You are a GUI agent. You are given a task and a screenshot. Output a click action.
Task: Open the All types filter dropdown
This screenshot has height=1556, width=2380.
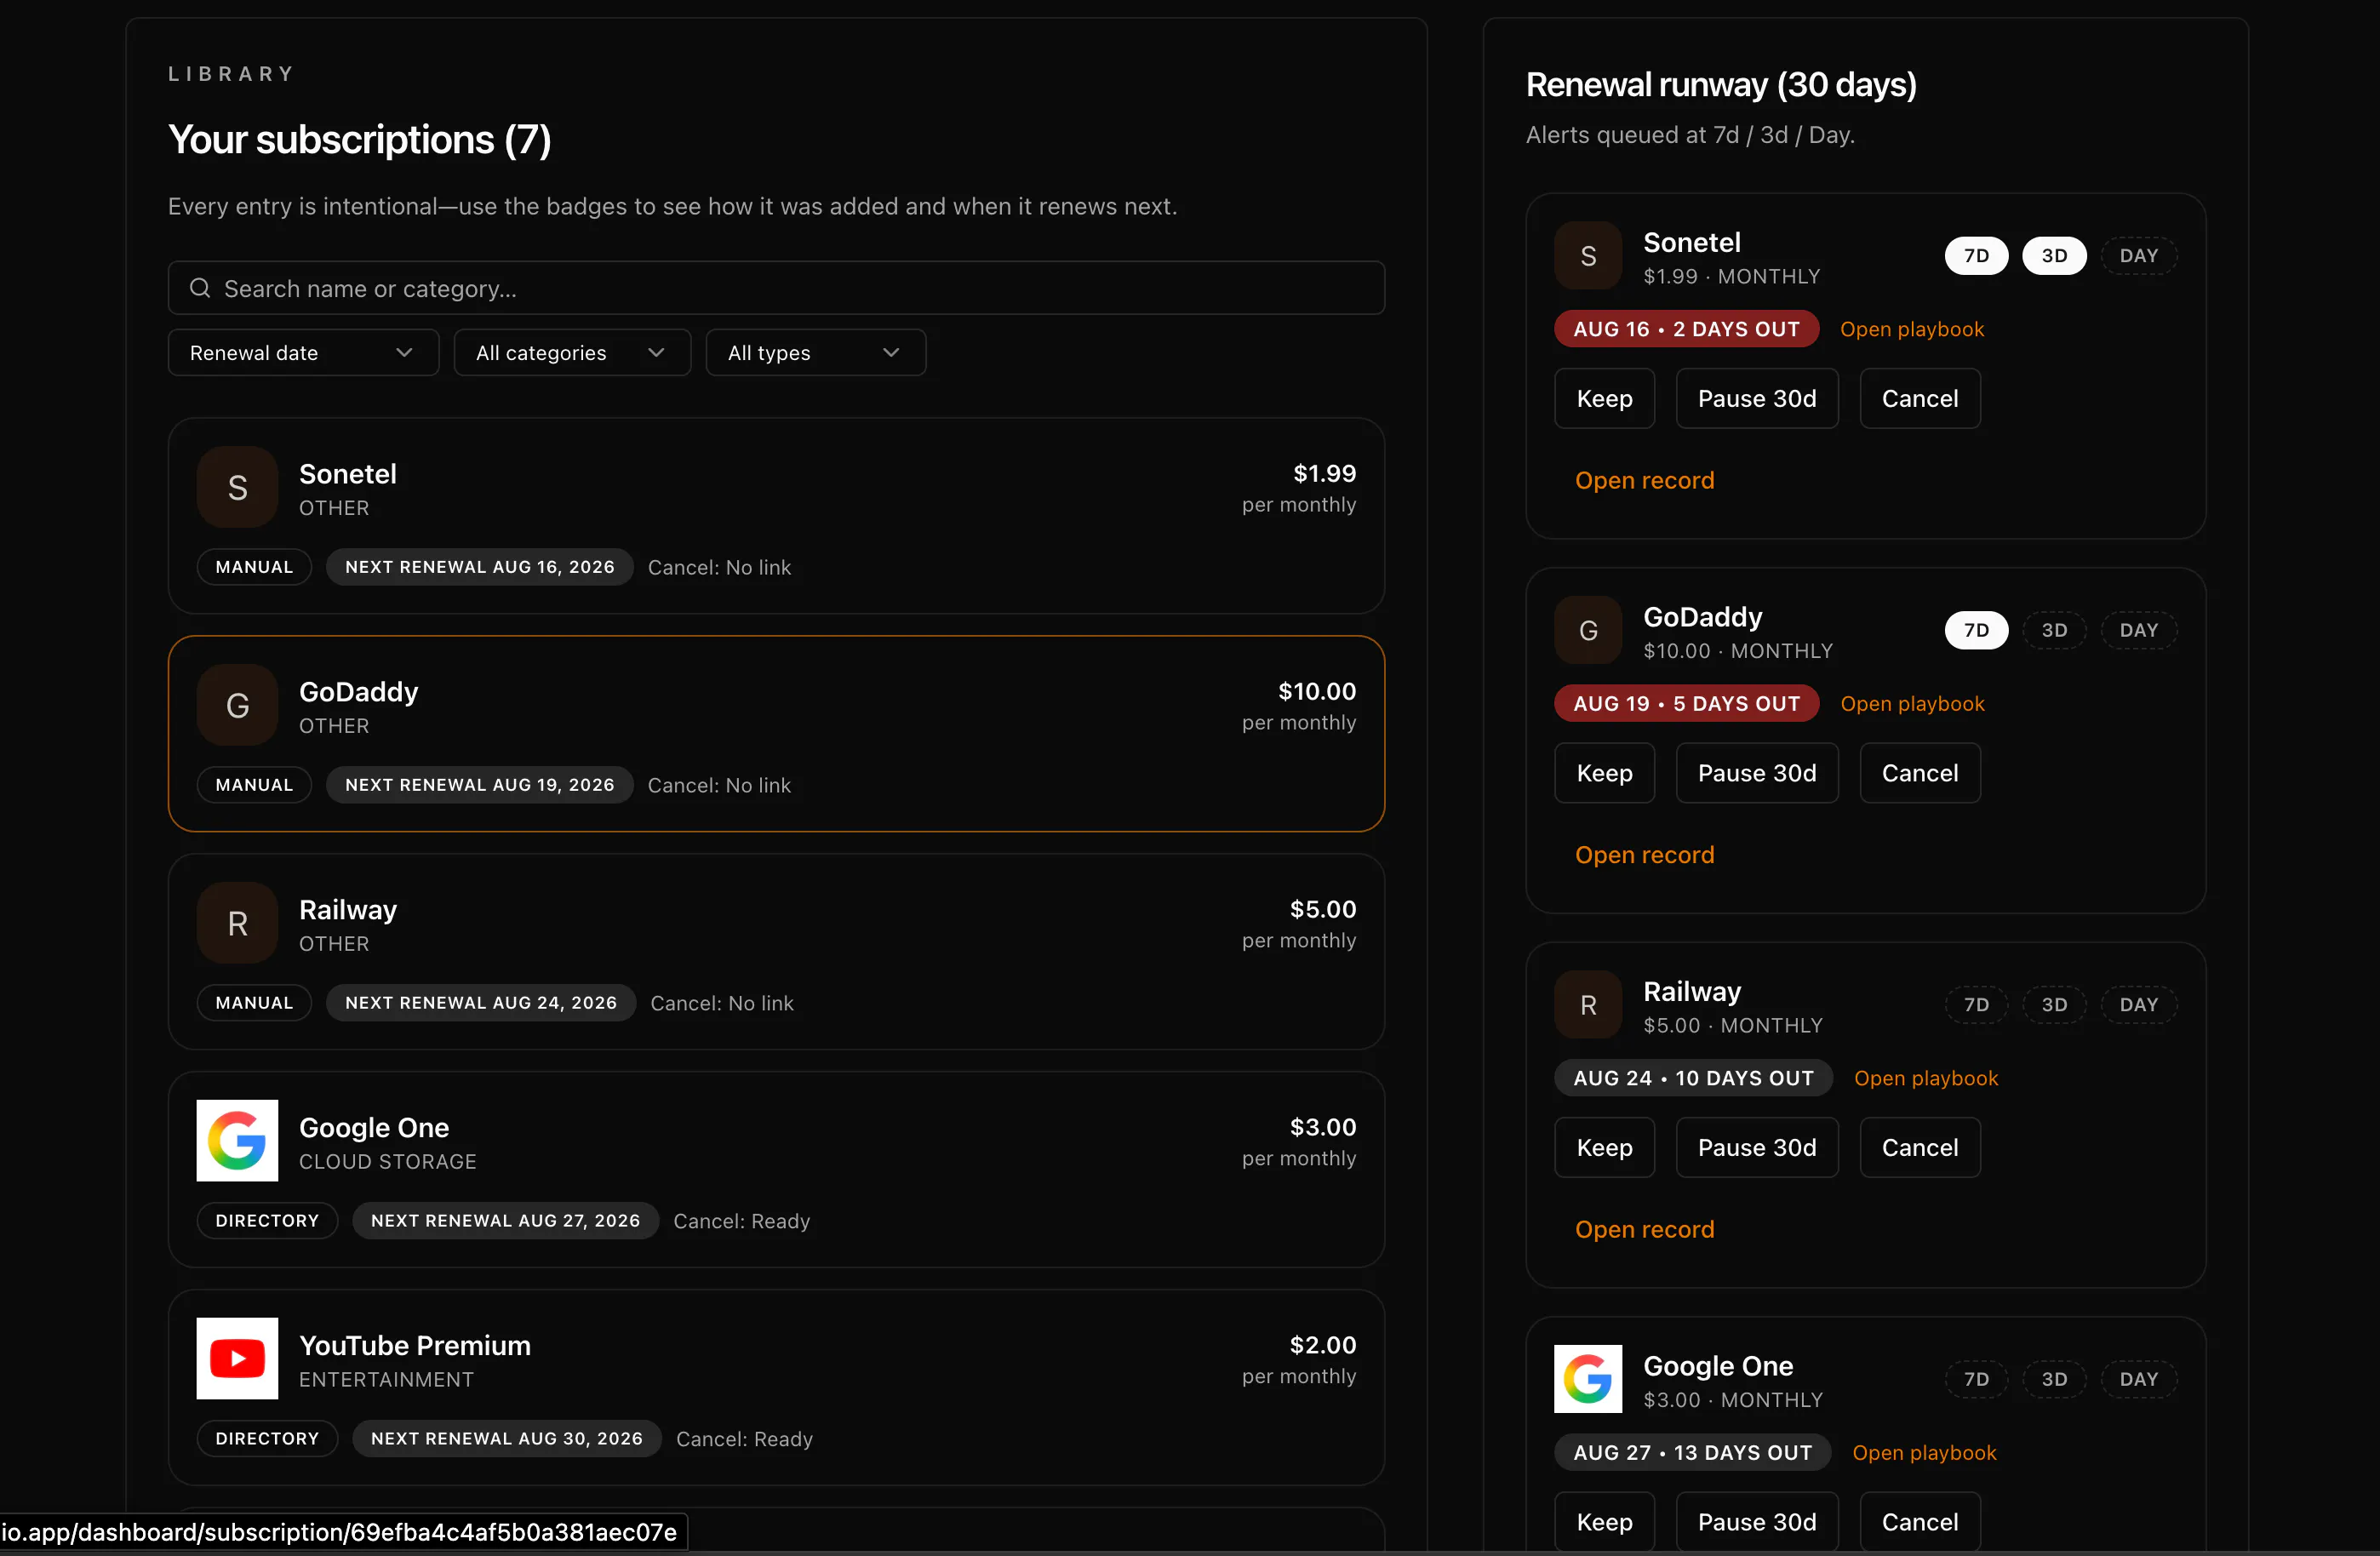(x=816, y=353)
